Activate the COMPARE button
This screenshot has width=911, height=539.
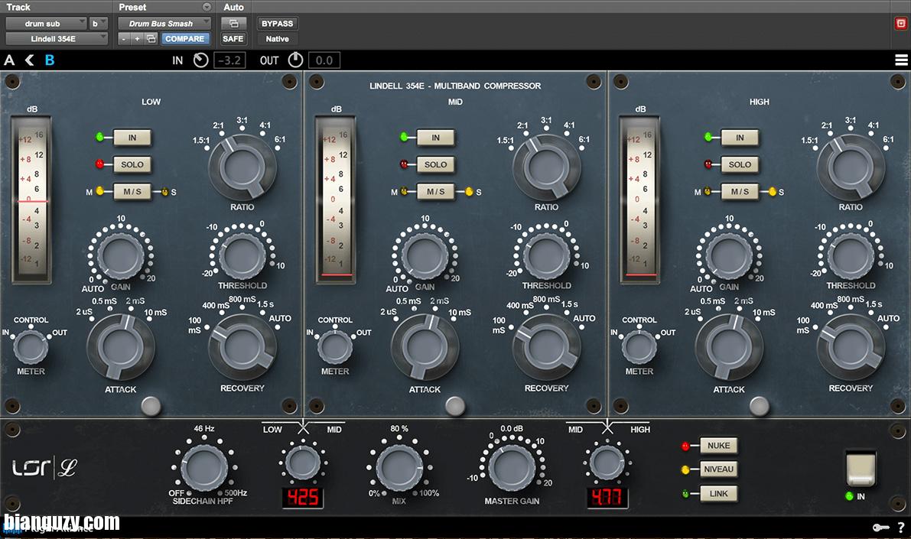point(186,38)
